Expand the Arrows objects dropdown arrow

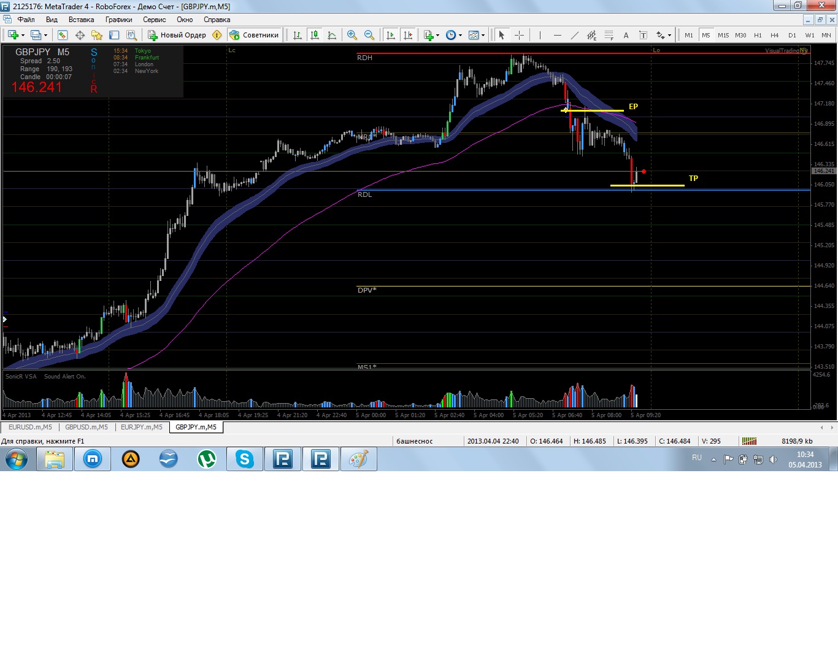tap(670, 35)
